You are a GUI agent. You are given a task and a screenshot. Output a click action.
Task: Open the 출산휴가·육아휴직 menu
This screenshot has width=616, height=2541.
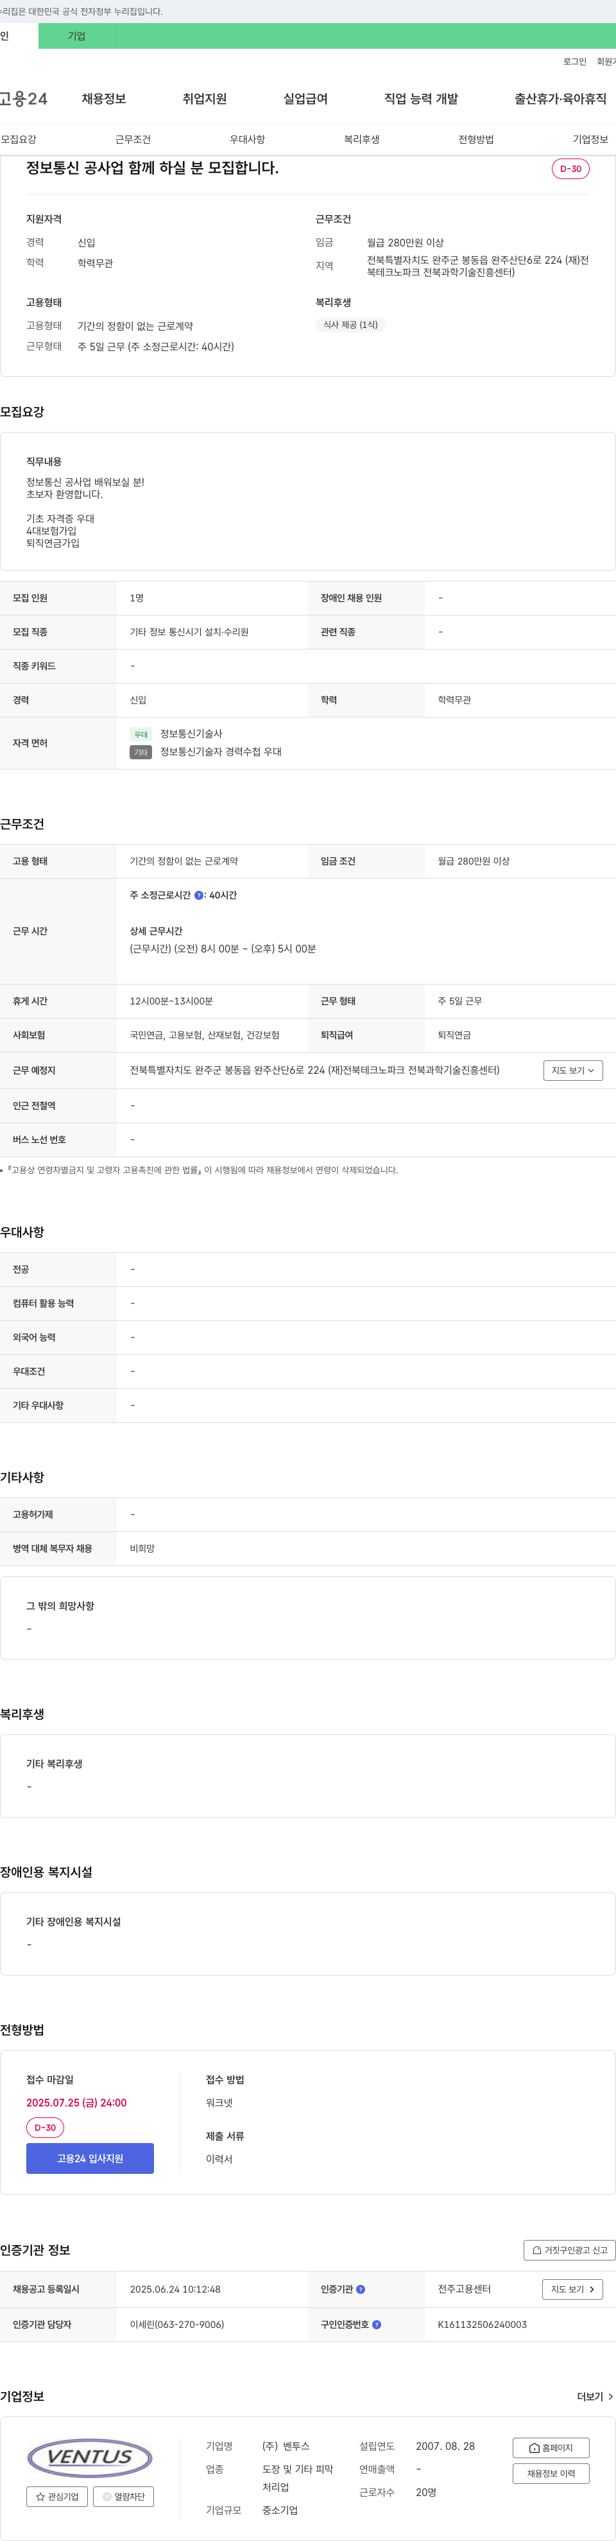(561, 99)
